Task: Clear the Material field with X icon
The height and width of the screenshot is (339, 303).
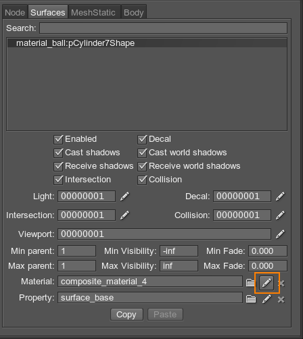Action: click(x=281, y=283)
